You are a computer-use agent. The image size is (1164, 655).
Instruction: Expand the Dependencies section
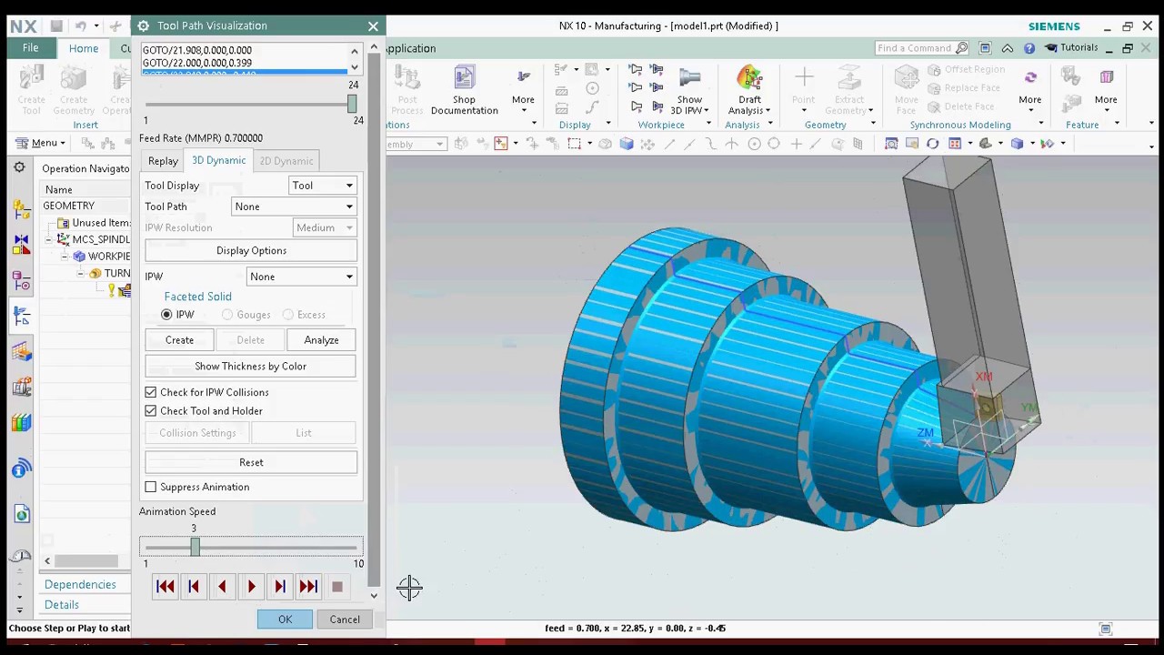[x=80, y=585]
